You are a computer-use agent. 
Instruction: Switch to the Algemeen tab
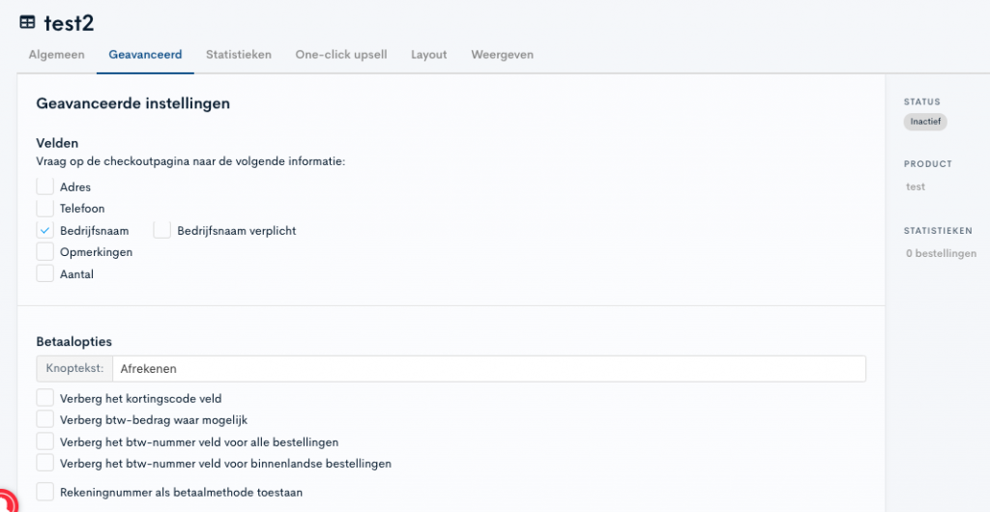(x=56, y=55)
